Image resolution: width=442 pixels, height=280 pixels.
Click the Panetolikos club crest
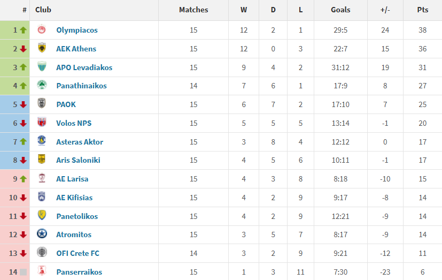(42, 216)
